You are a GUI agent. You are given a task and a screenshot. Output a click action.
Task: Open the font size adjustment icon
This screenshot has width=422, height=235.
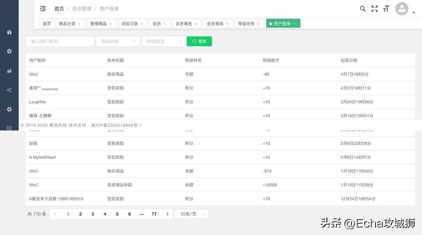point(386,8)
